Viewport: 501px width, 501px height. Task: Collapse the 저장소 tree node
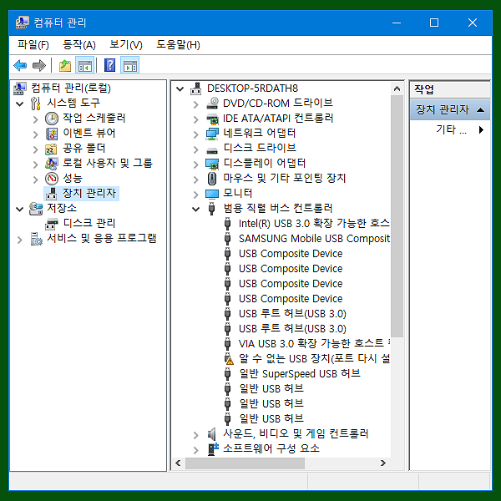coord(20,210)
